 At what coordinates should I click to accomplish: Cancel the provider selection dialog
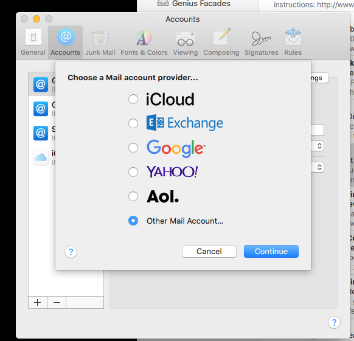[x=209, y=252]
